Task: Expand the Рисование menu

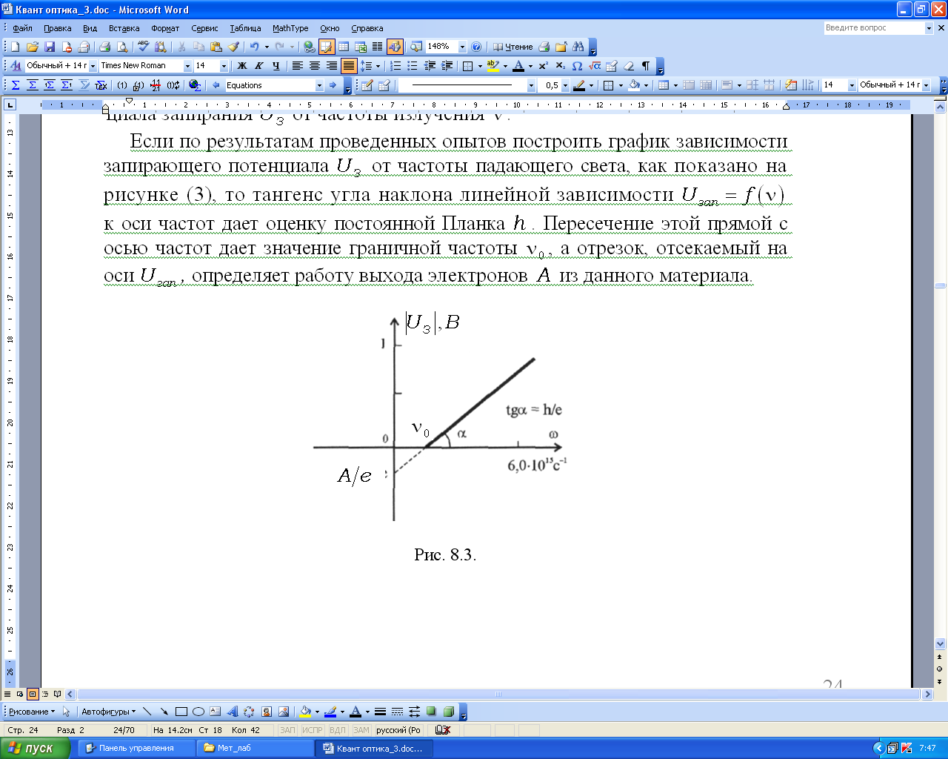Action: 32,712
